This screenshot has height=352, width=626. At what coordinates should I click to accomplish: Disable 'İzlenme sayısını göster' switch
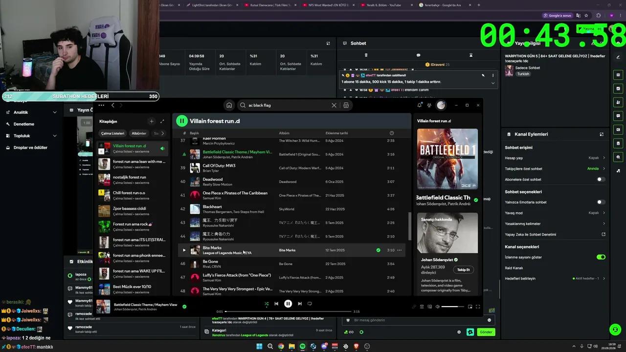click(x=601, y=257)
